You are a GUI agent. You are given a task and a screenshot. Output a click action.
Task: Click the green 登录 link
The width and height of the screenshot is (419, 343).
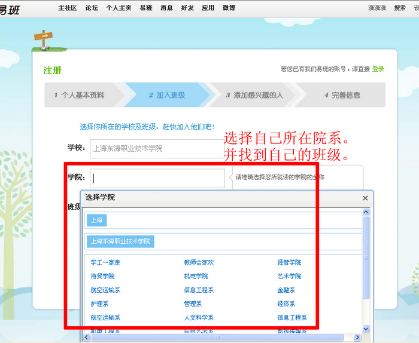(378, 69)
